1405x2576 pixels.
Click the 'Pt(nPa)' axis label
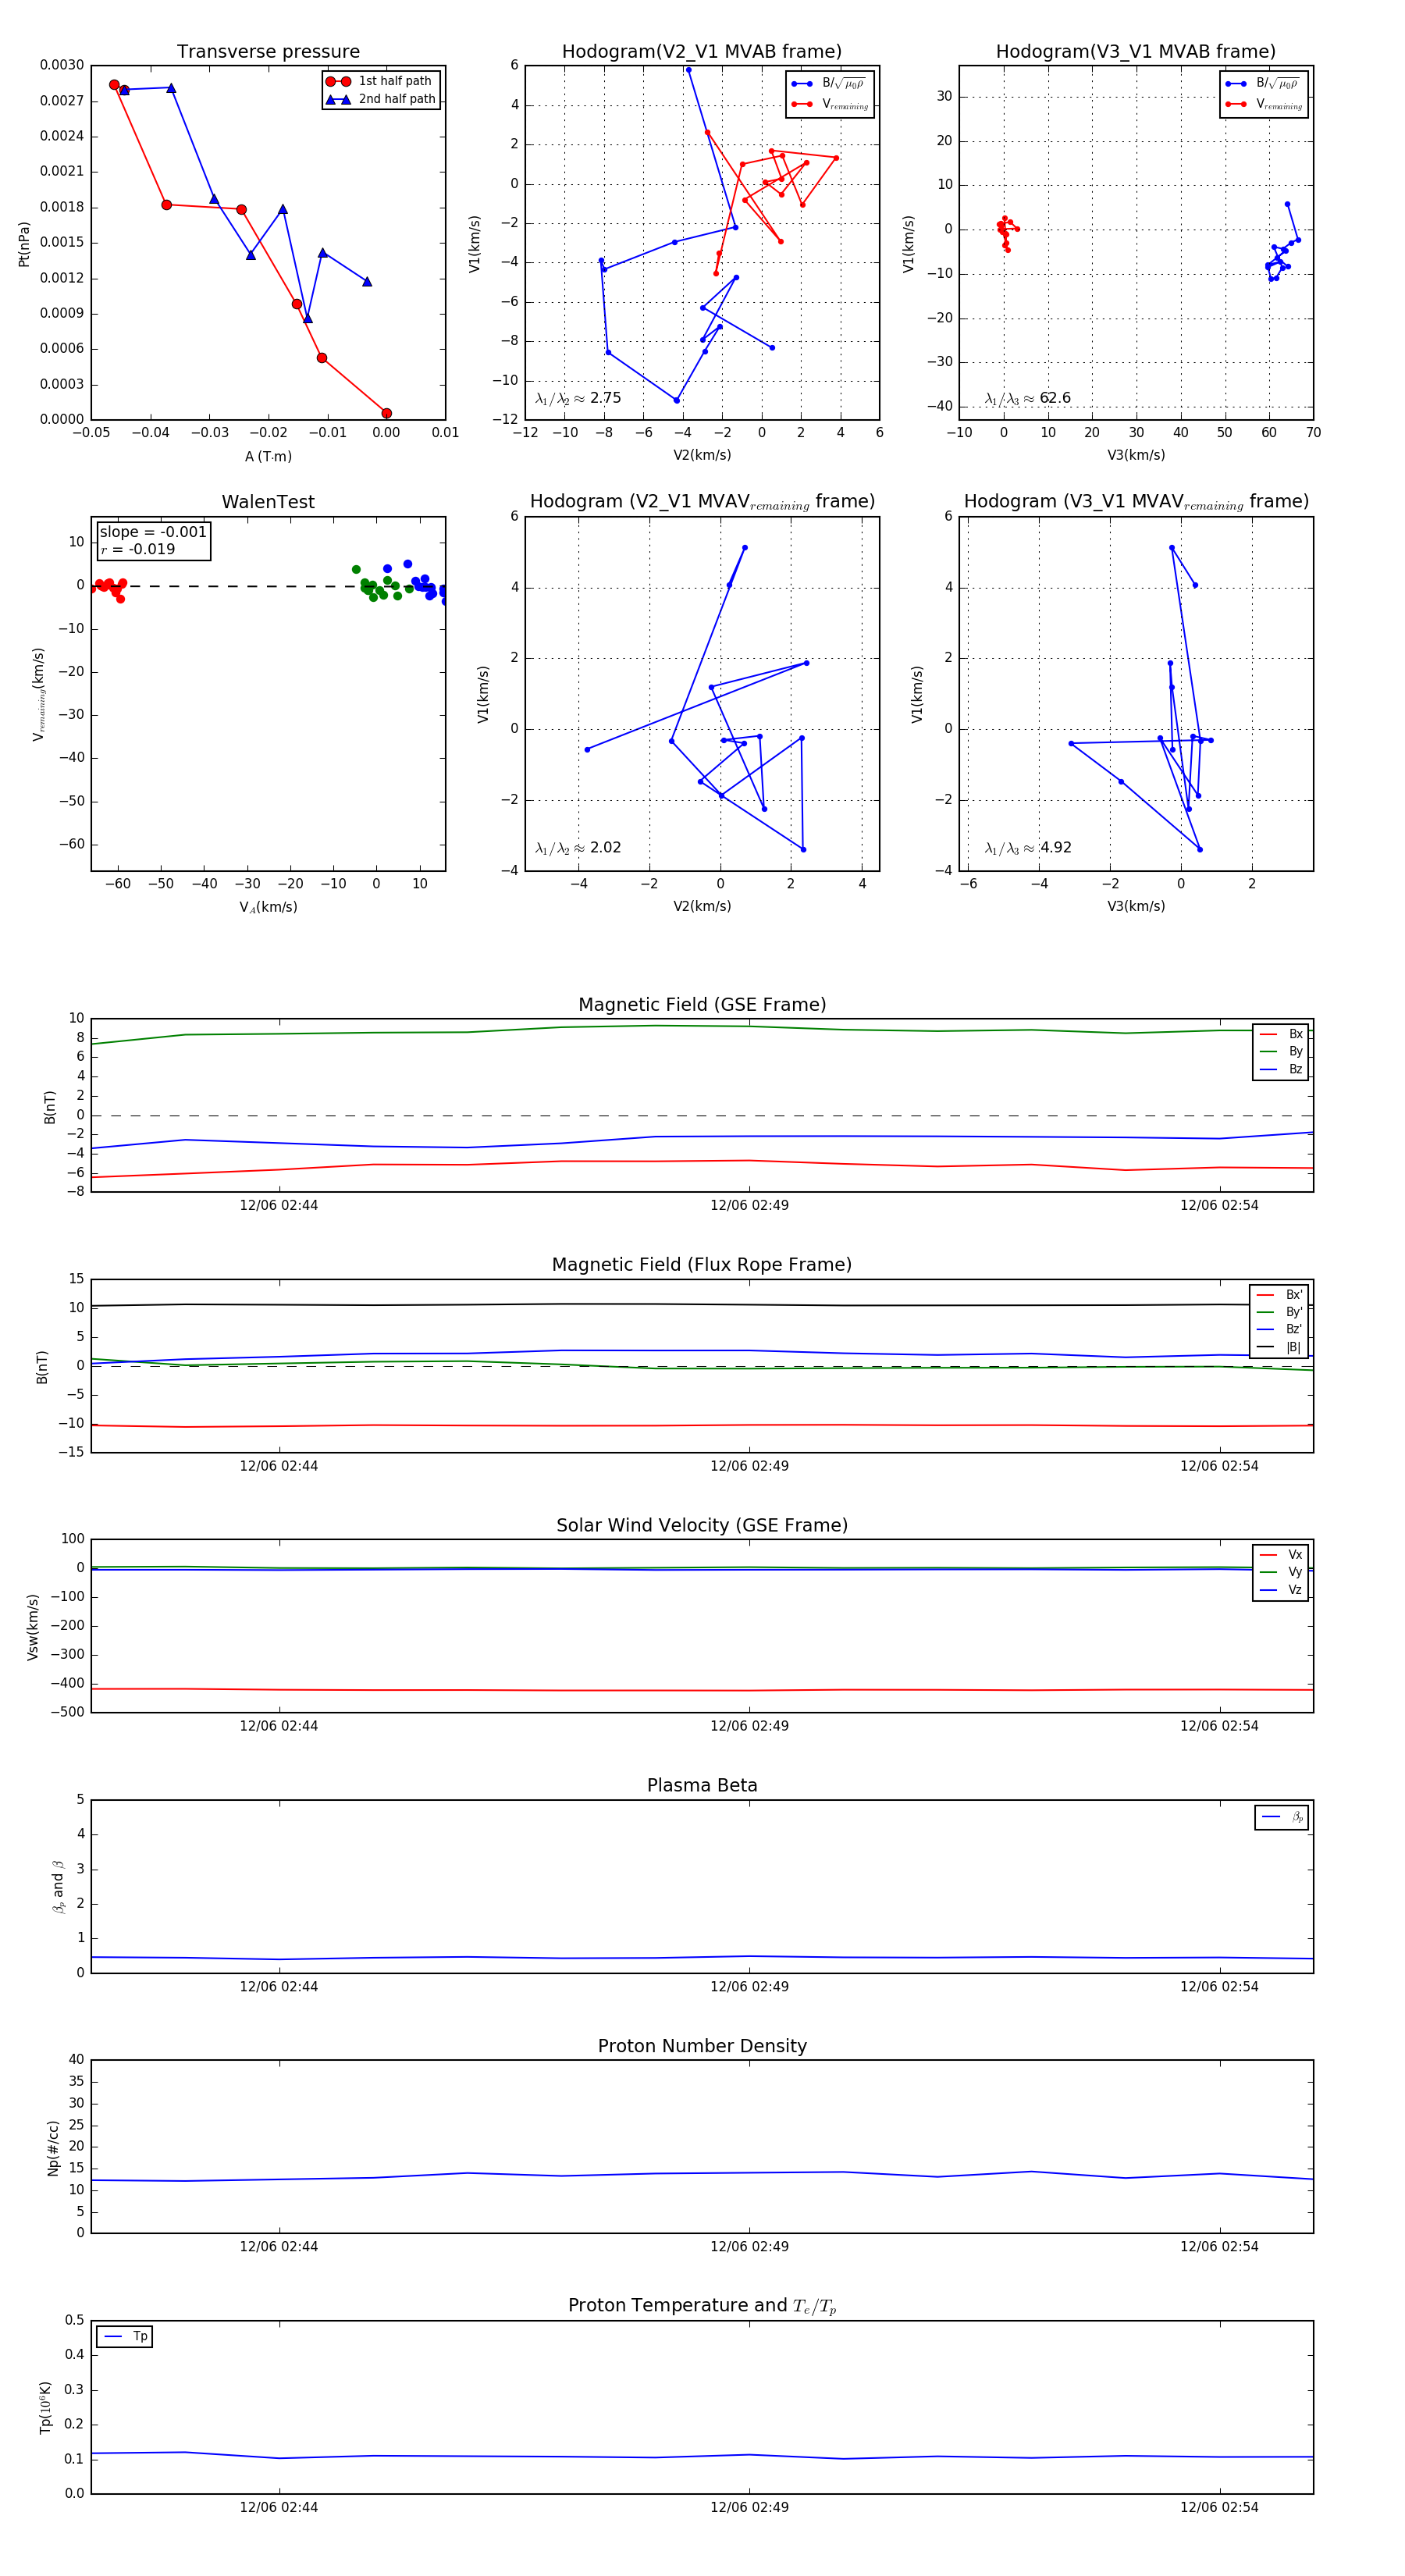coord(24,244)
